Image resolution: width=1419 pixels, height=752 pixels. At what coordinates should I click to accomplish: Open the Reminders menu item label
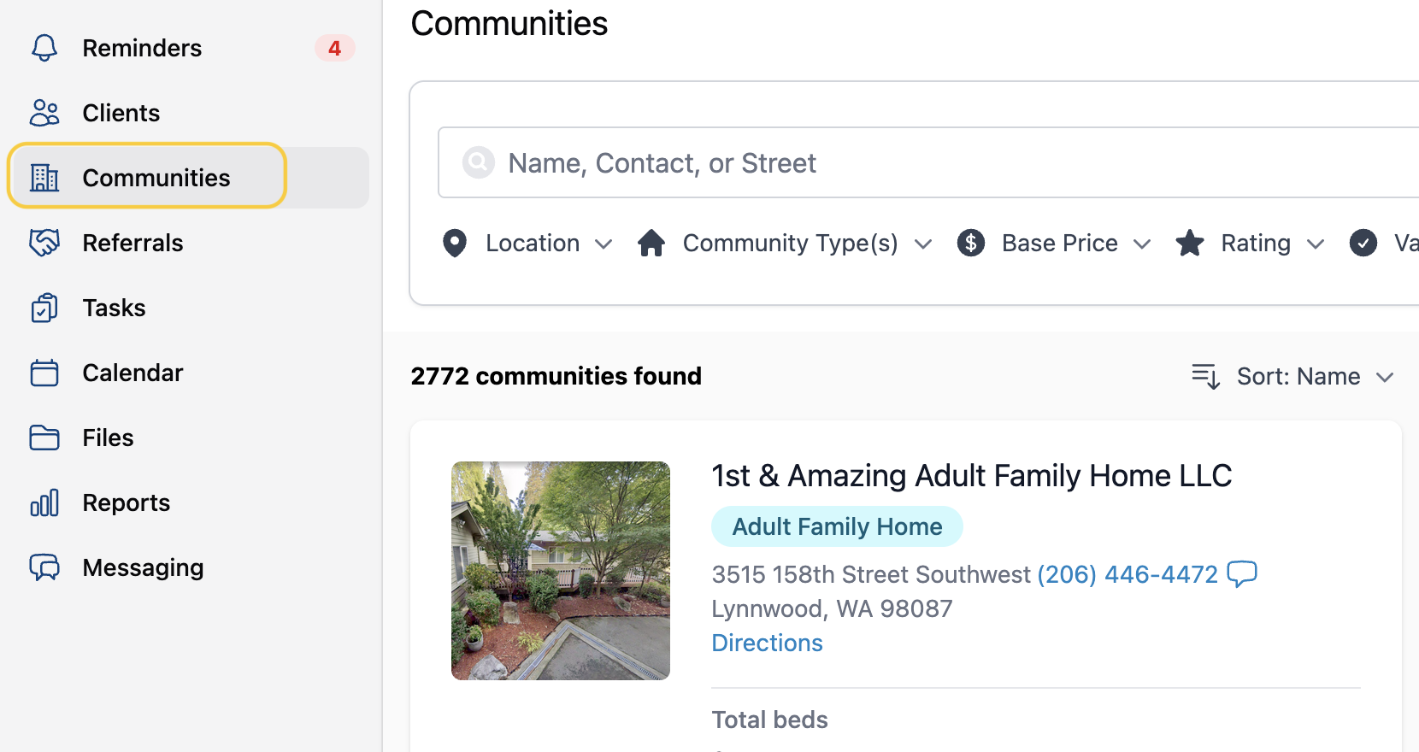point(142,48)
